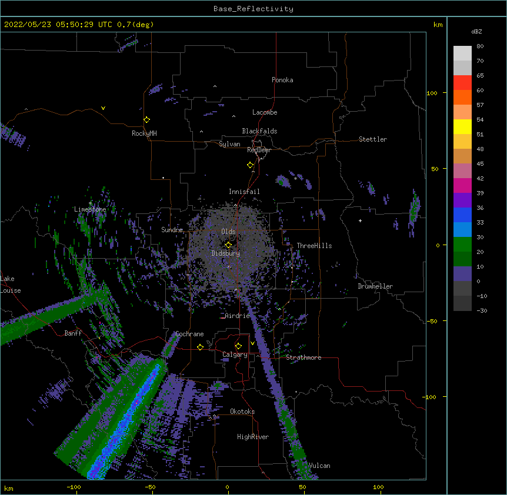Click the Sylvan label
This screenshot has height=495, width=507.
229,144
